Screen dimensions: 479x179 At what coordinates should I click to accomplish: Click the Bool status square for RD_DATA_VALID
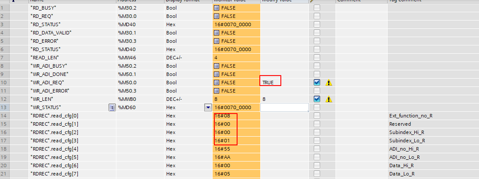(217, 33)
